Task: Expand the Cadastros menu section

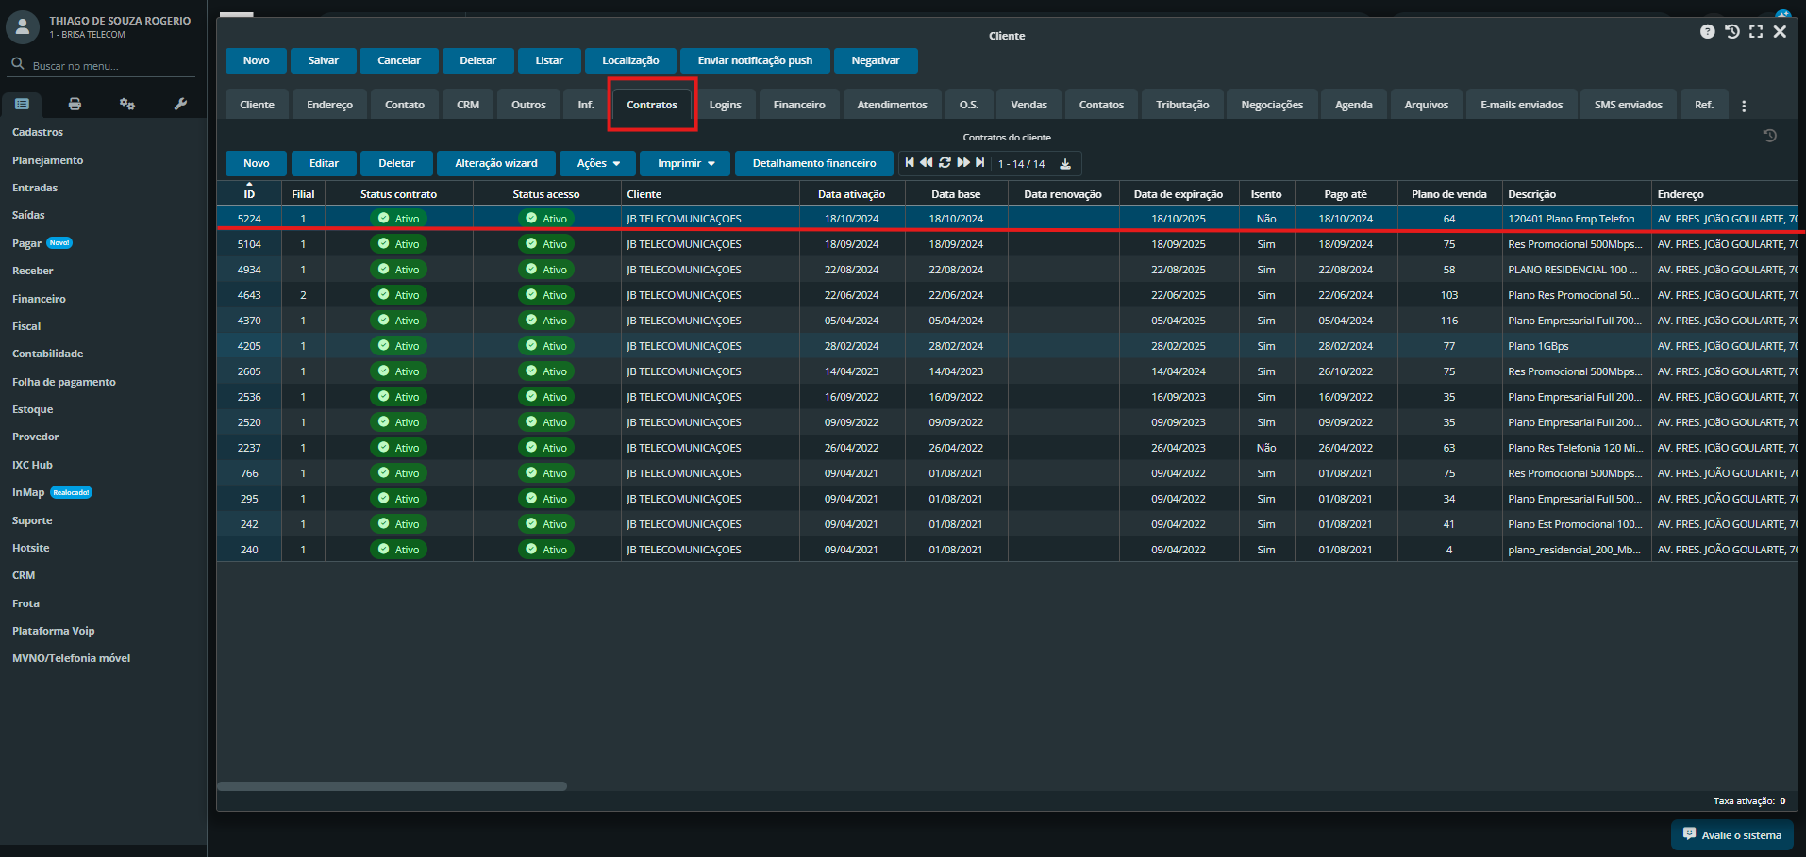Action: point(38,133)
